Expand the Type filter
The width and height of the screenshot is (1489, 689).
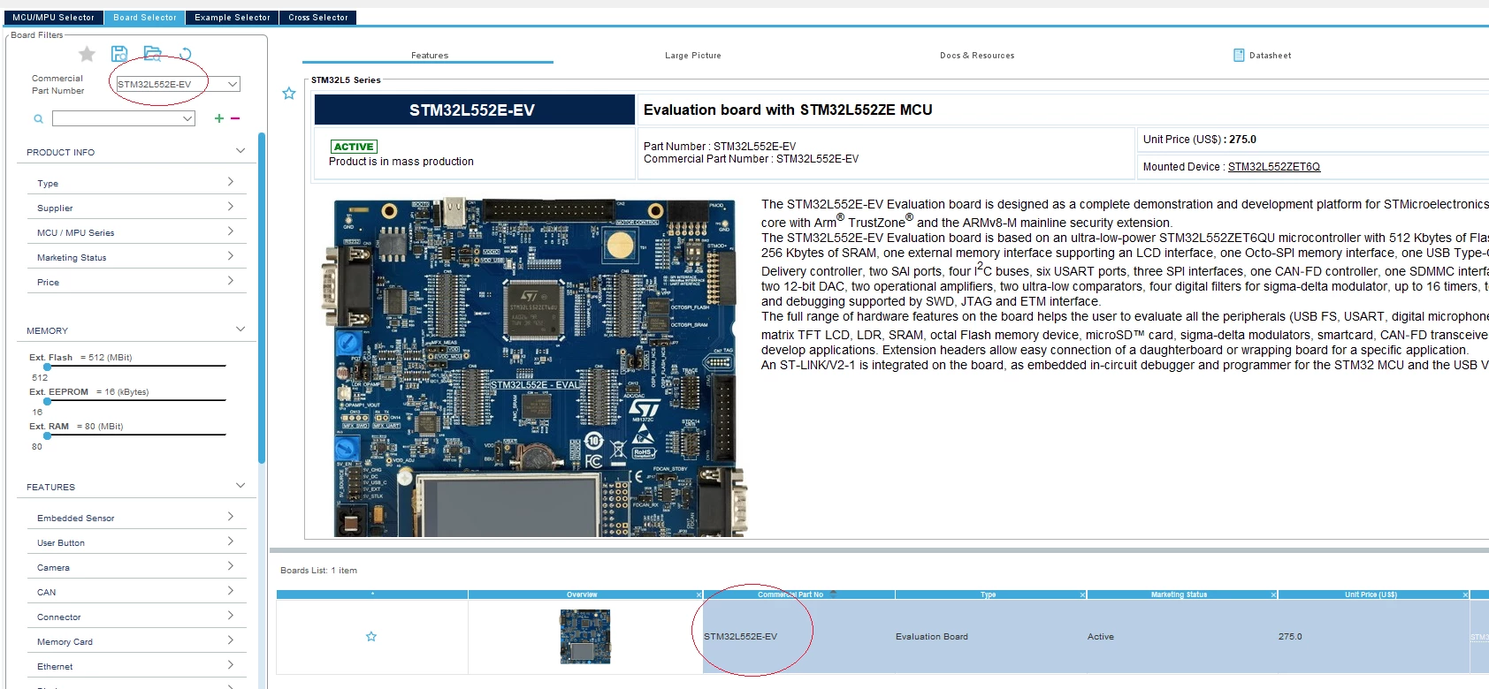[x=231, y=182]
